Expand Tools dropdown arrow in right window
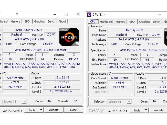The width and height of the screenshot is (167, 125). [x=146, y=110]
